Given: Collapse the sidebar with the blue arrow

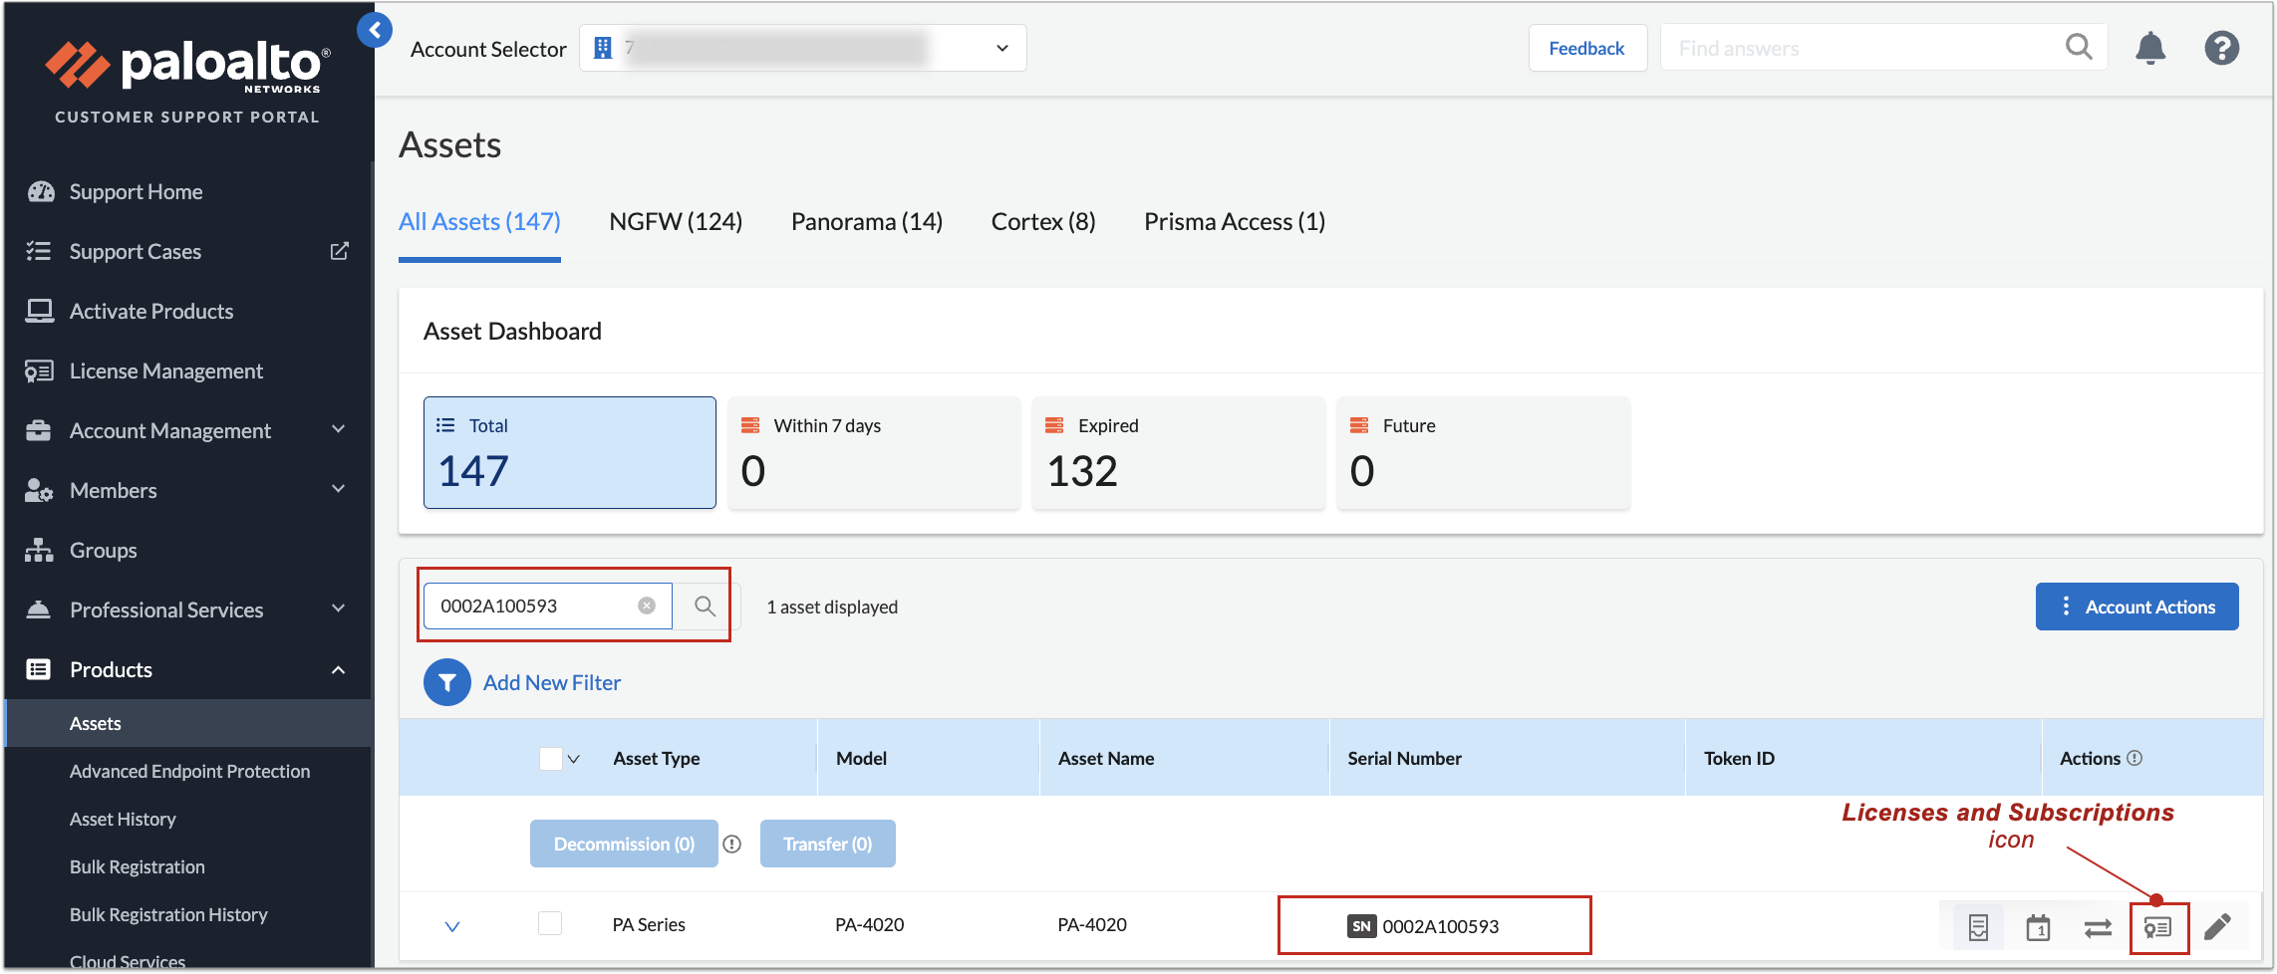Looking at the screenshot, I should tap(375, 30).
